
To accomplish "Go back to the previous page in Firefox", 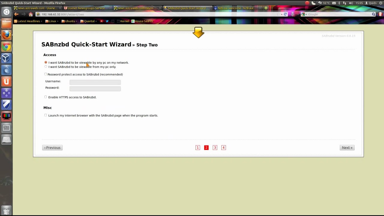I will [16, 14].
